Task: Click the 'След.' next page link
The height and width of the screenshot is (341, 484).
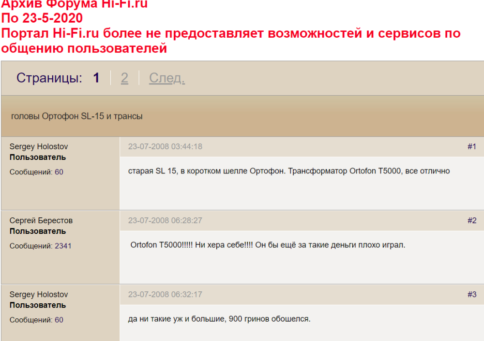Action: (x=166, y=78)
